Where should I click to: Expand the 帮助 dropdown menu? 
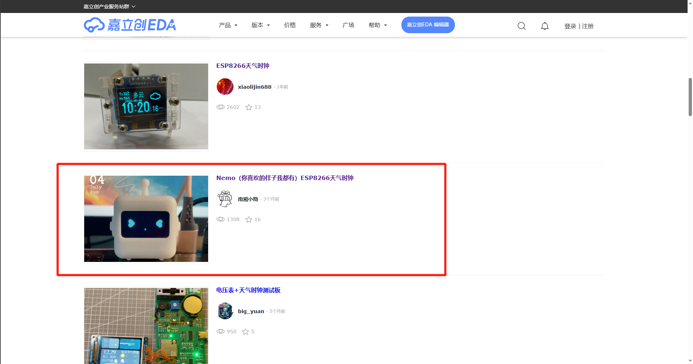coord(378,25)
